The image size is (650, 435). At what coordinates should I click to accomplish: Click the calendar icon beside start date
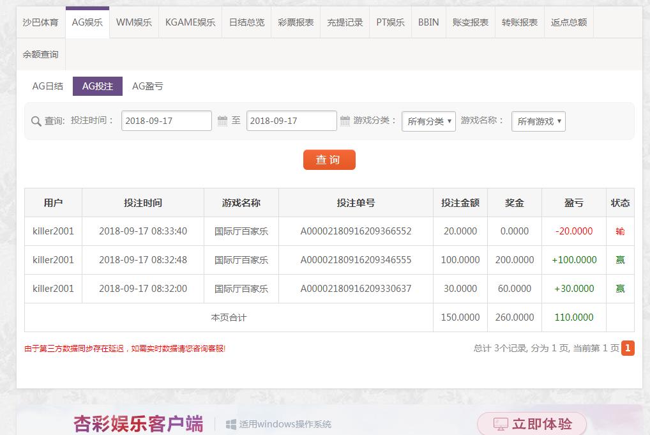(222, 121)
